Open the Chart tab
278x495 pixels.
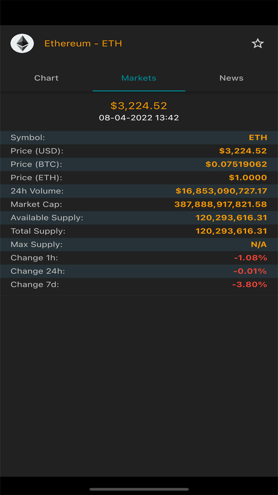[x=46, y=78]
